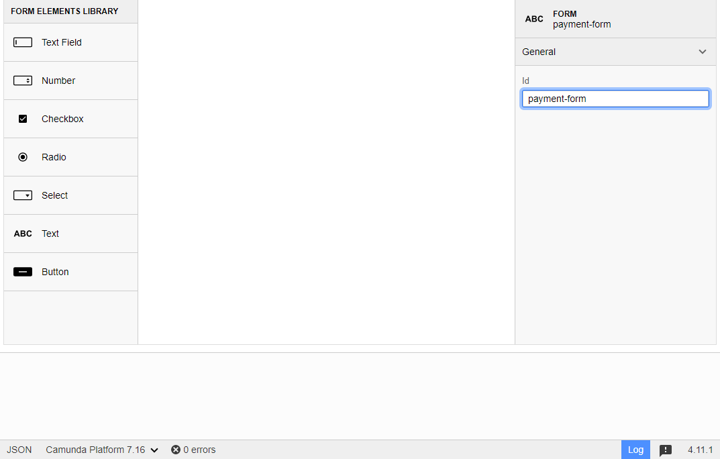This screenshot has width=720, height=459.
Task: Pick the Button element icon
Action: tap(23, 272)
